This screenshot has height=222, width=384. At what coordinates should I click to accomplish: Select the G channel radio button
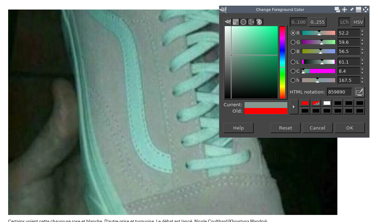pos(293,42)
